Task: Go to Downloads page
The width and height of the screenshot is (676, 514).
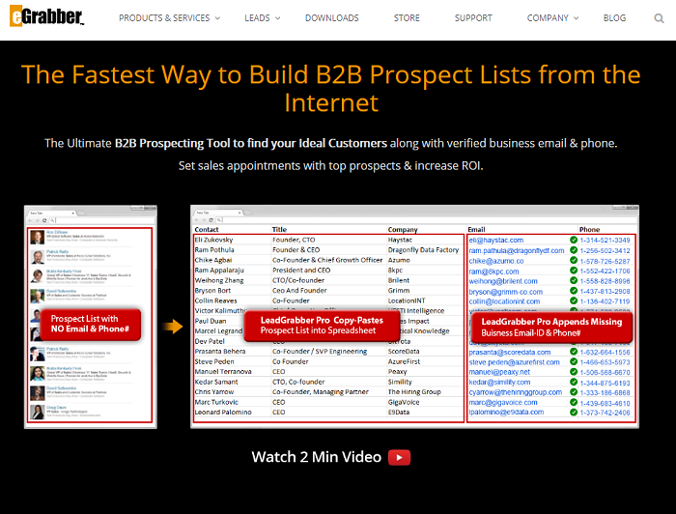Action: pyautogui.click(x=332, y=18)
